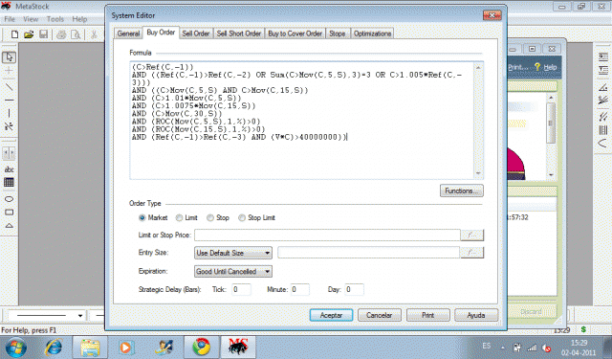Image resolution: width=612 pixels, height=359 pixels.
Task: Click the MetaStock bull icon in taskbar
Action: [x=238, y=347]
